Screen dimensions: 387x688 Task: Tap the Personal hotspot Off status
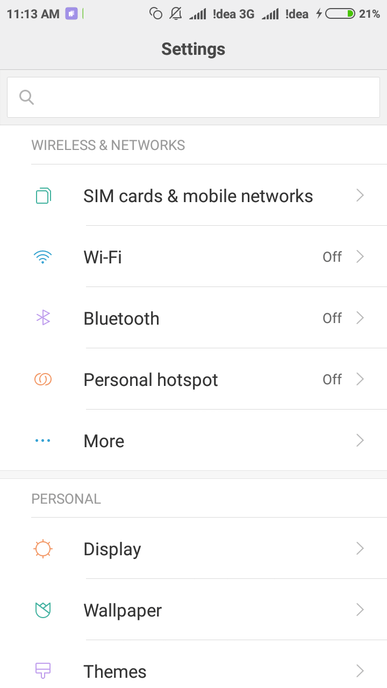click(332, 379)
